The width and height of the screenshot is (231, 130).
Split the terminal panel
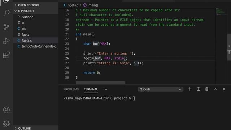point(198,89)
